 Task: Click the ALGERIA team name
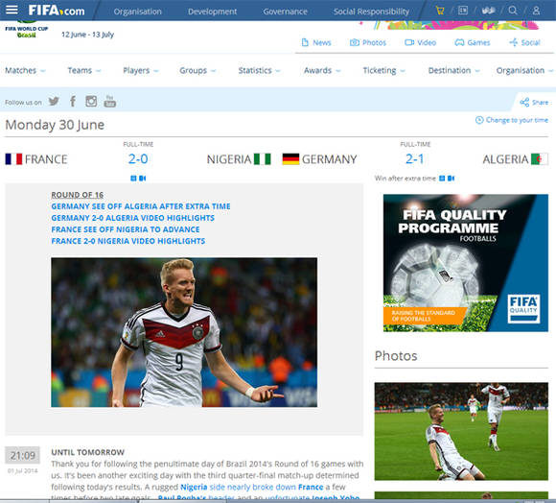tap(505, 159)
